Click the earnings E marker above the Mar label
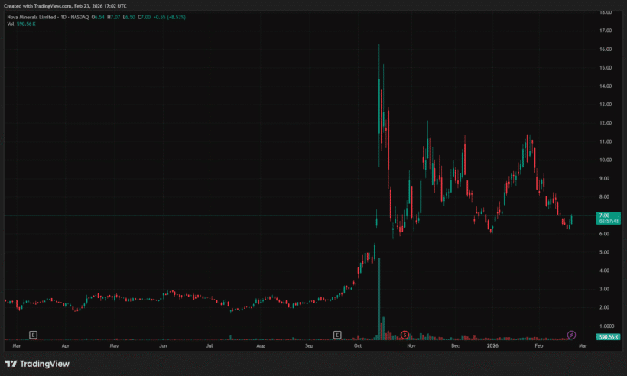 point(33,335)
